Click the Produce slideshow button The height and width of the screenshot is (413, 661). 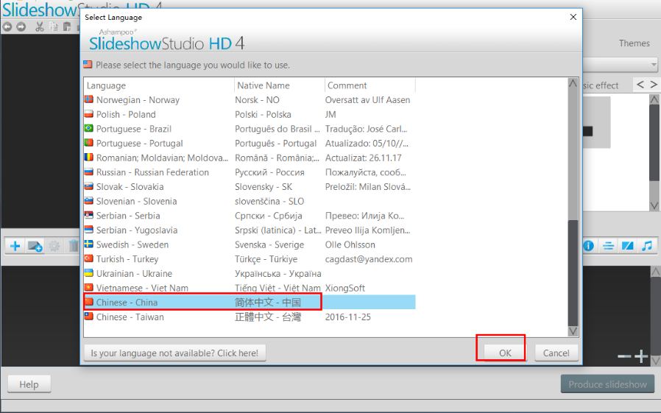click(x=607, y=384)
